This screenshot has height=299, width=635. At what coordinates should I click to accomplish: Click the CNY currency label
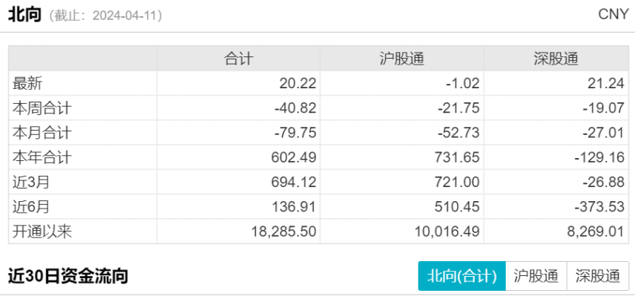(613, 14)
